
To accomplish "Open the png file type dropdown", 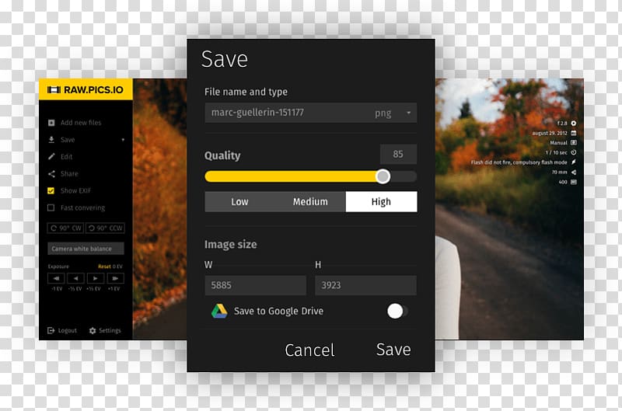I will pos(393,113).
